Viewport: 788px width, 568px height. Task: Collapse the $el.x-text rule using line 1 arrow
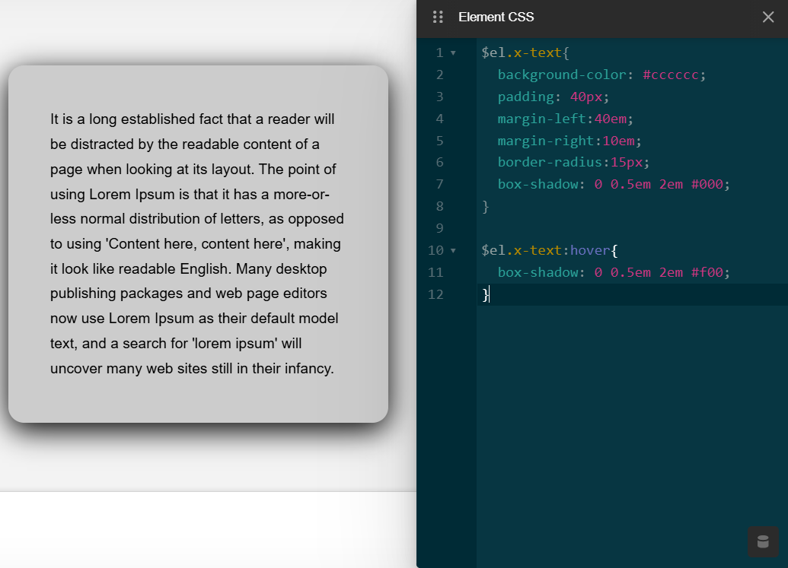453,52
